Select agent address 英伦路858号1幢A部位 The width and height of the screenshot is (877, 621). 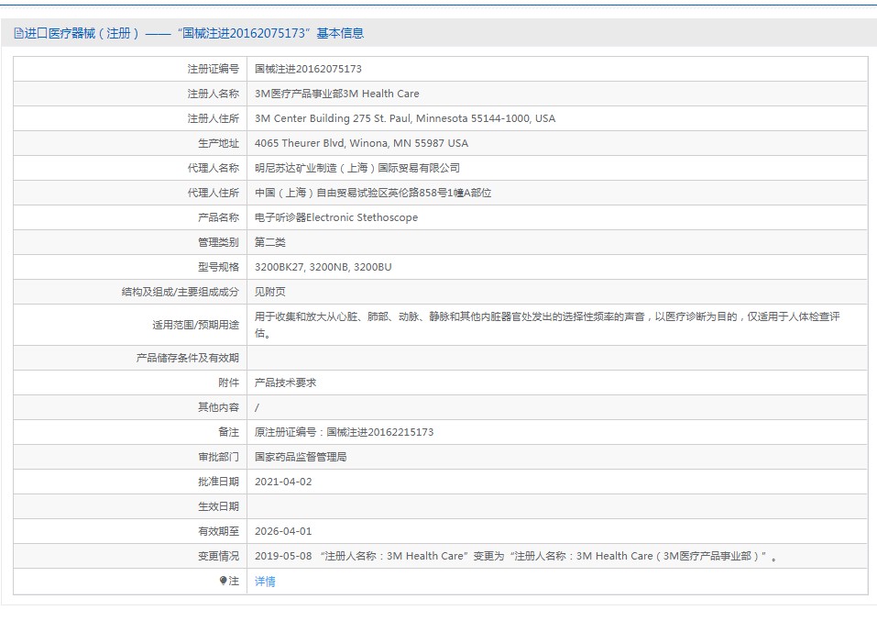(373, 193)
